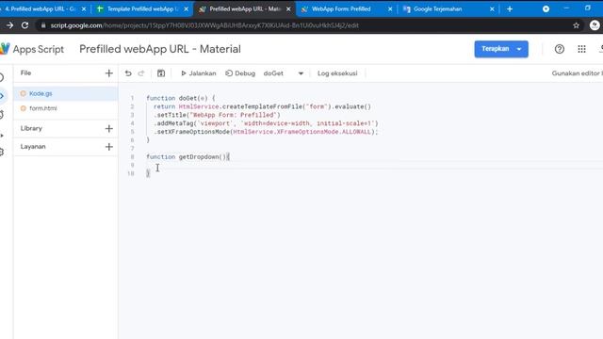Add a Layanan service with plus icon
This screenshot has width=603, height=339.
pos(109,147)
